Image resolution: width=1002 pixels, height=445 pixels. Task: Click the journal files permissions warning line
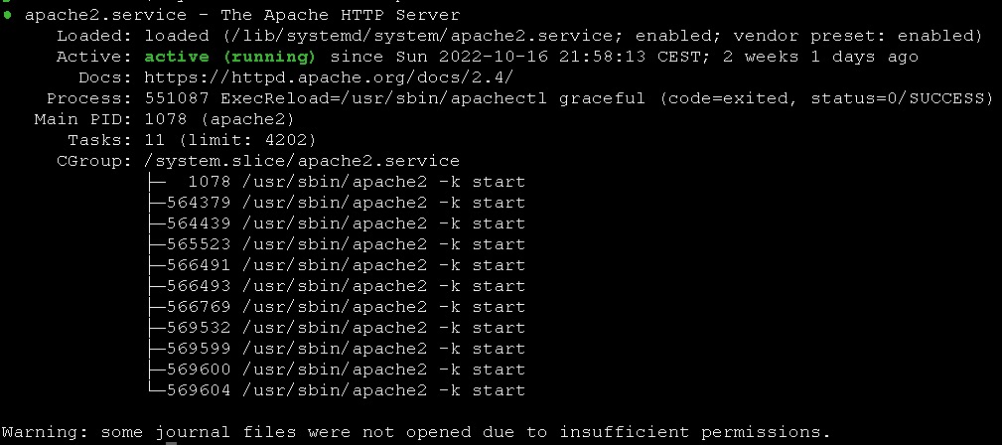click(416, 432)
